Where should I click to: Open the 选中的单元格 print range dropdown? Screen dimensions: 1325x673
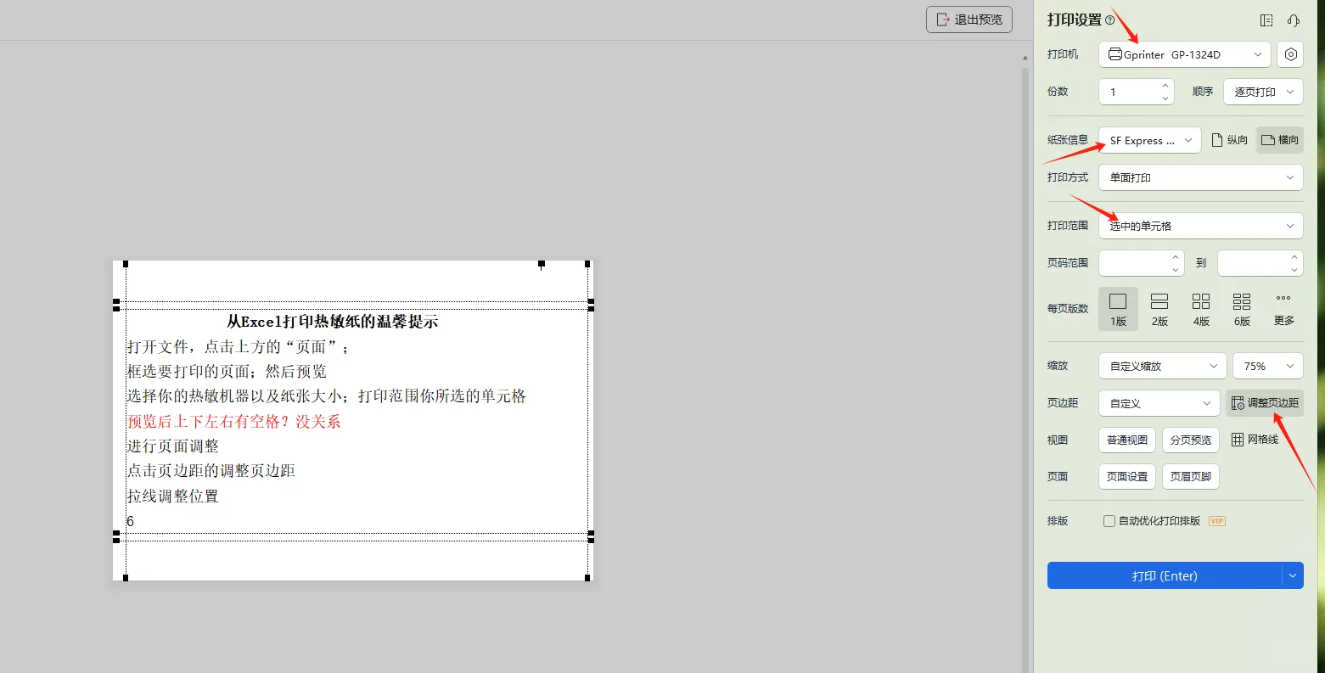(x=1200, y=225)
